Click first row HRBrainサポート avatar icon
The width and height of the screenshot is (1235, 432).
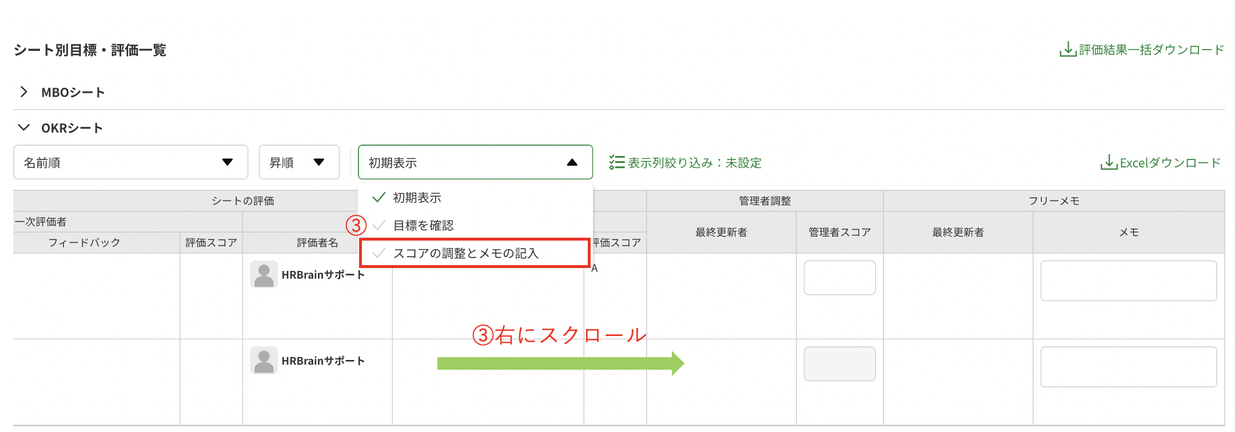click(x=264, y=275)
